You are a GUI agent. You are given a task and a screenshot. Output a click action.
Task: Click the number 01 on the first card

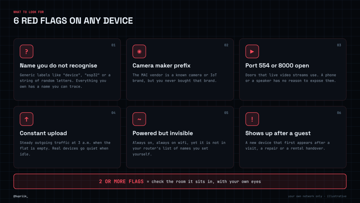click(x=113, y=45)
